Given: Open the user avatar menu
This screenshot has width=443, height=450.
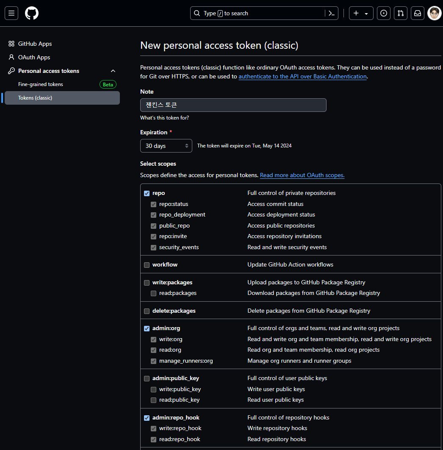Looking at the screenshot, I should 435,13.
